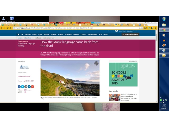The height and width of the screenshot is (127, 169).
Task: Switch to the Vimeo browser tab
Action: 20,25
